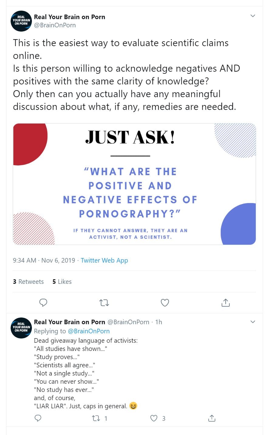Image resolution: width=270 pixels, height=435 pixels.
Task: Reply to the 'Dead giveaway' reply tweet
Action: pyautogui.click(x=38, y=418)
